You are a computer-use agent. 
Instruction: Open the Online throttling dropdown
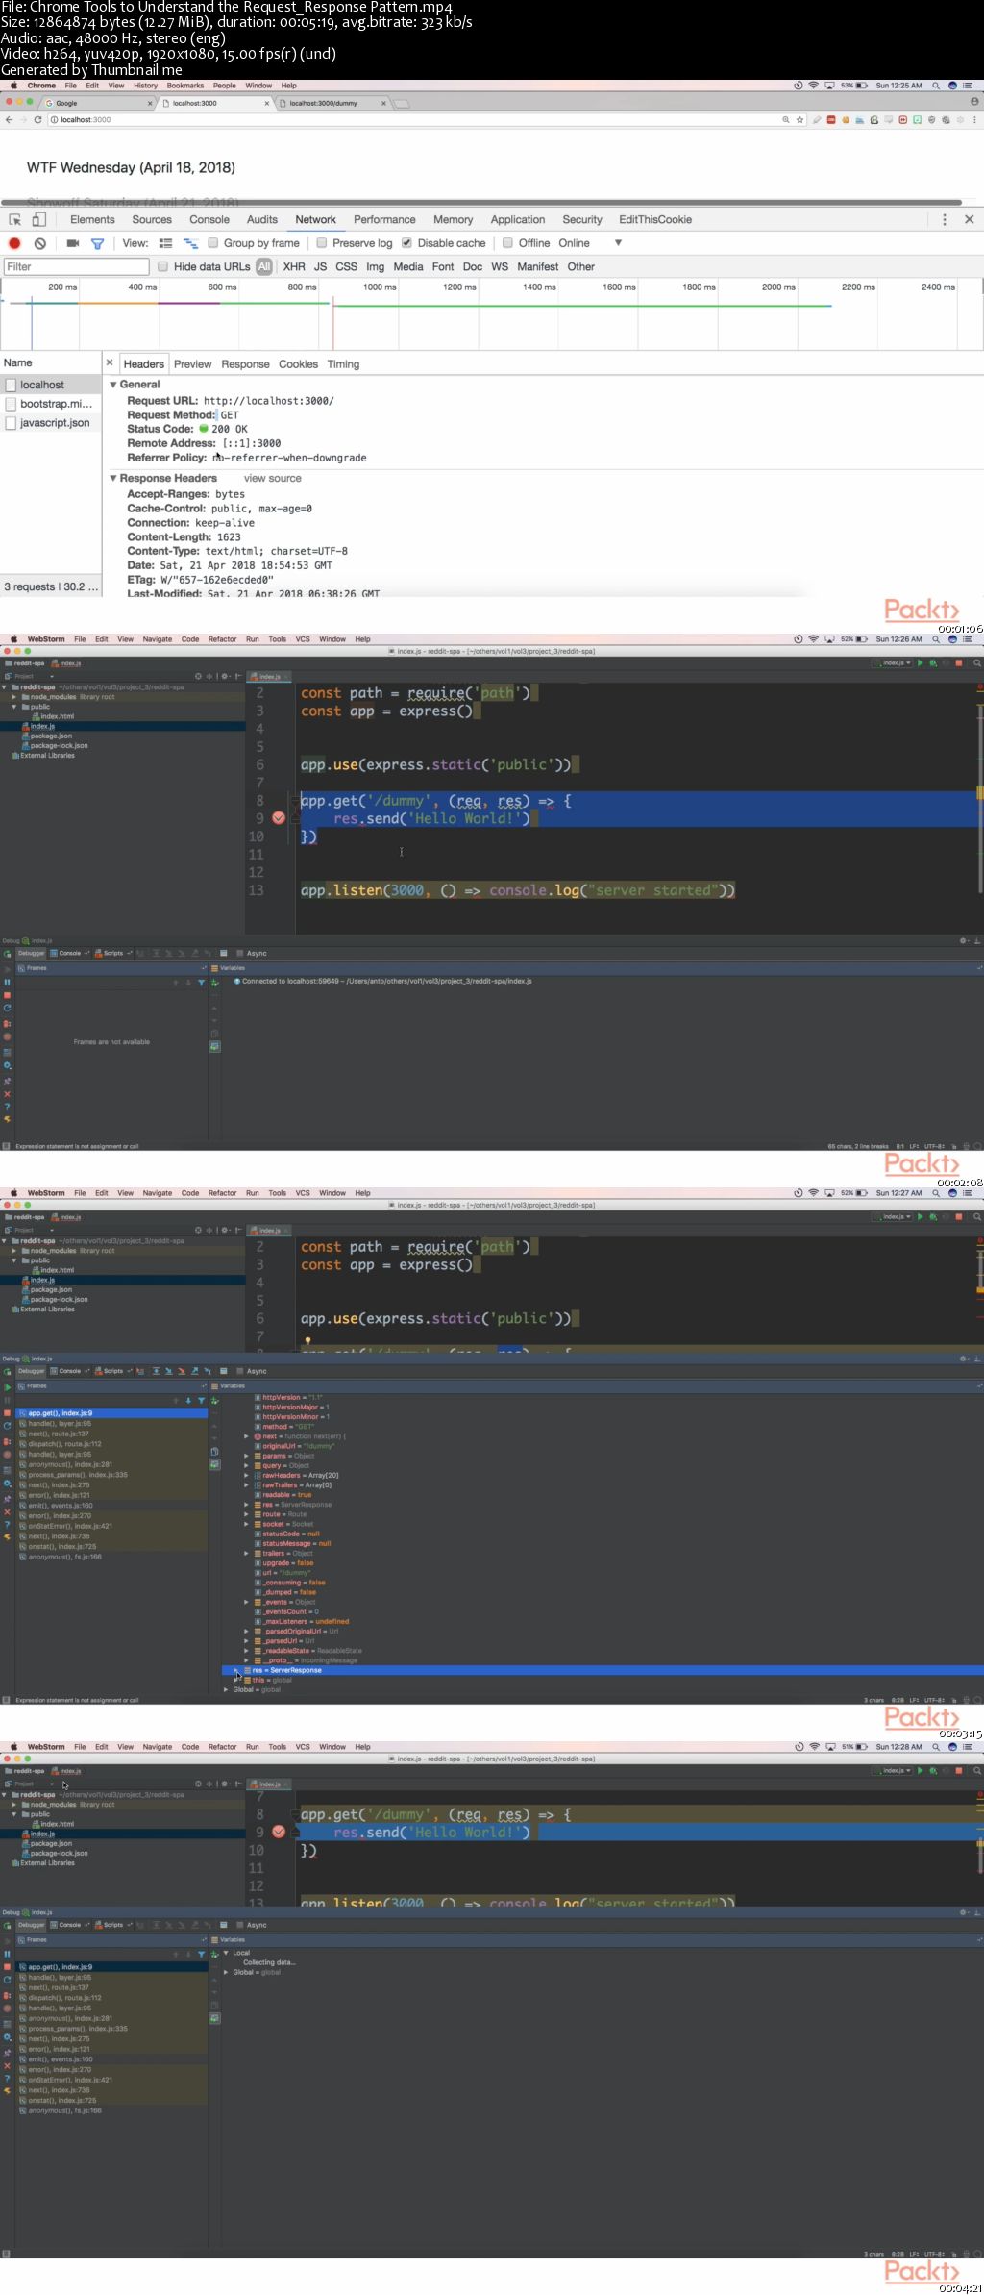point(591,243)
